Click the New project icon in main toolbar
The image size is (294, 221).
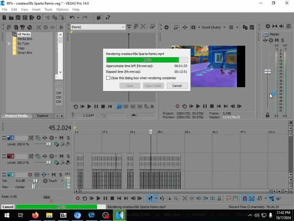4,18
